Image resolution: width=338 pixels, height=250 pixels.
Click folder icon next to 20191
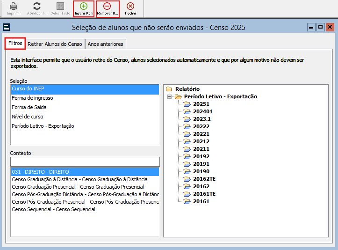(x=187, y=164)
